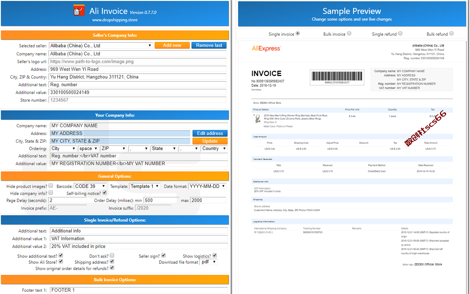Enable the Don't ask checkbox
Viewport: 470px width, 294px height.
tap(112, 255)
